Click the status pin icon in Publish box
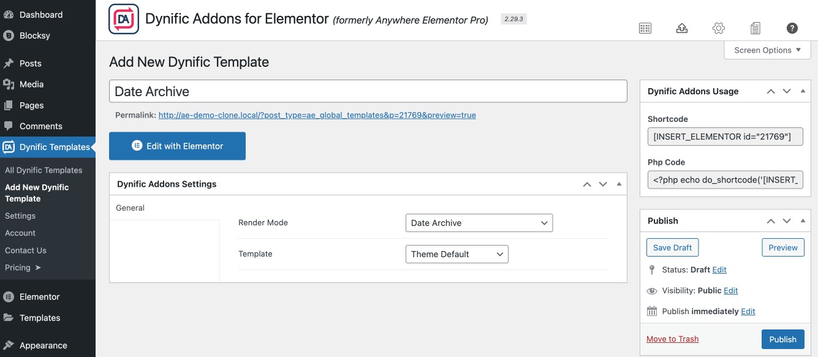The width and height of the screenshot is (818, 357). (652, 269)
